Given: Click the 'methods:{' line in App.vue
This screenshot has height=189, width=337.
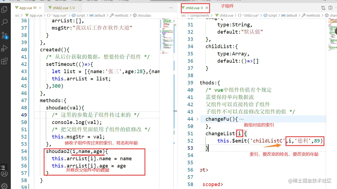Looking at the screenshot, I should click(53, 100).
